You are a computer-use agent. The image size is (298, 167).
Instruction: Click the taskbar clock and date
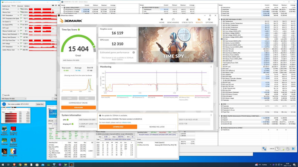click(x=288, y=165)
